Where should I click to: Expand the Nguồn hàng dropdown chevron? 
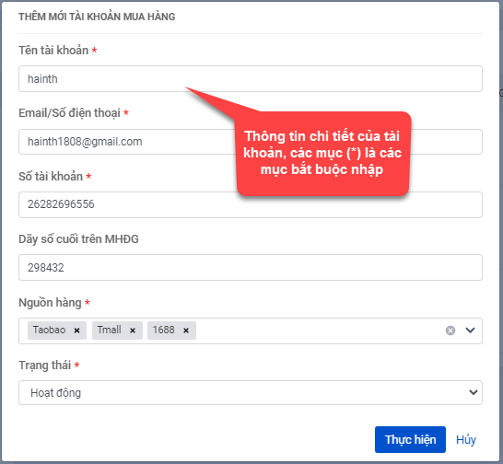pos(470,331)
